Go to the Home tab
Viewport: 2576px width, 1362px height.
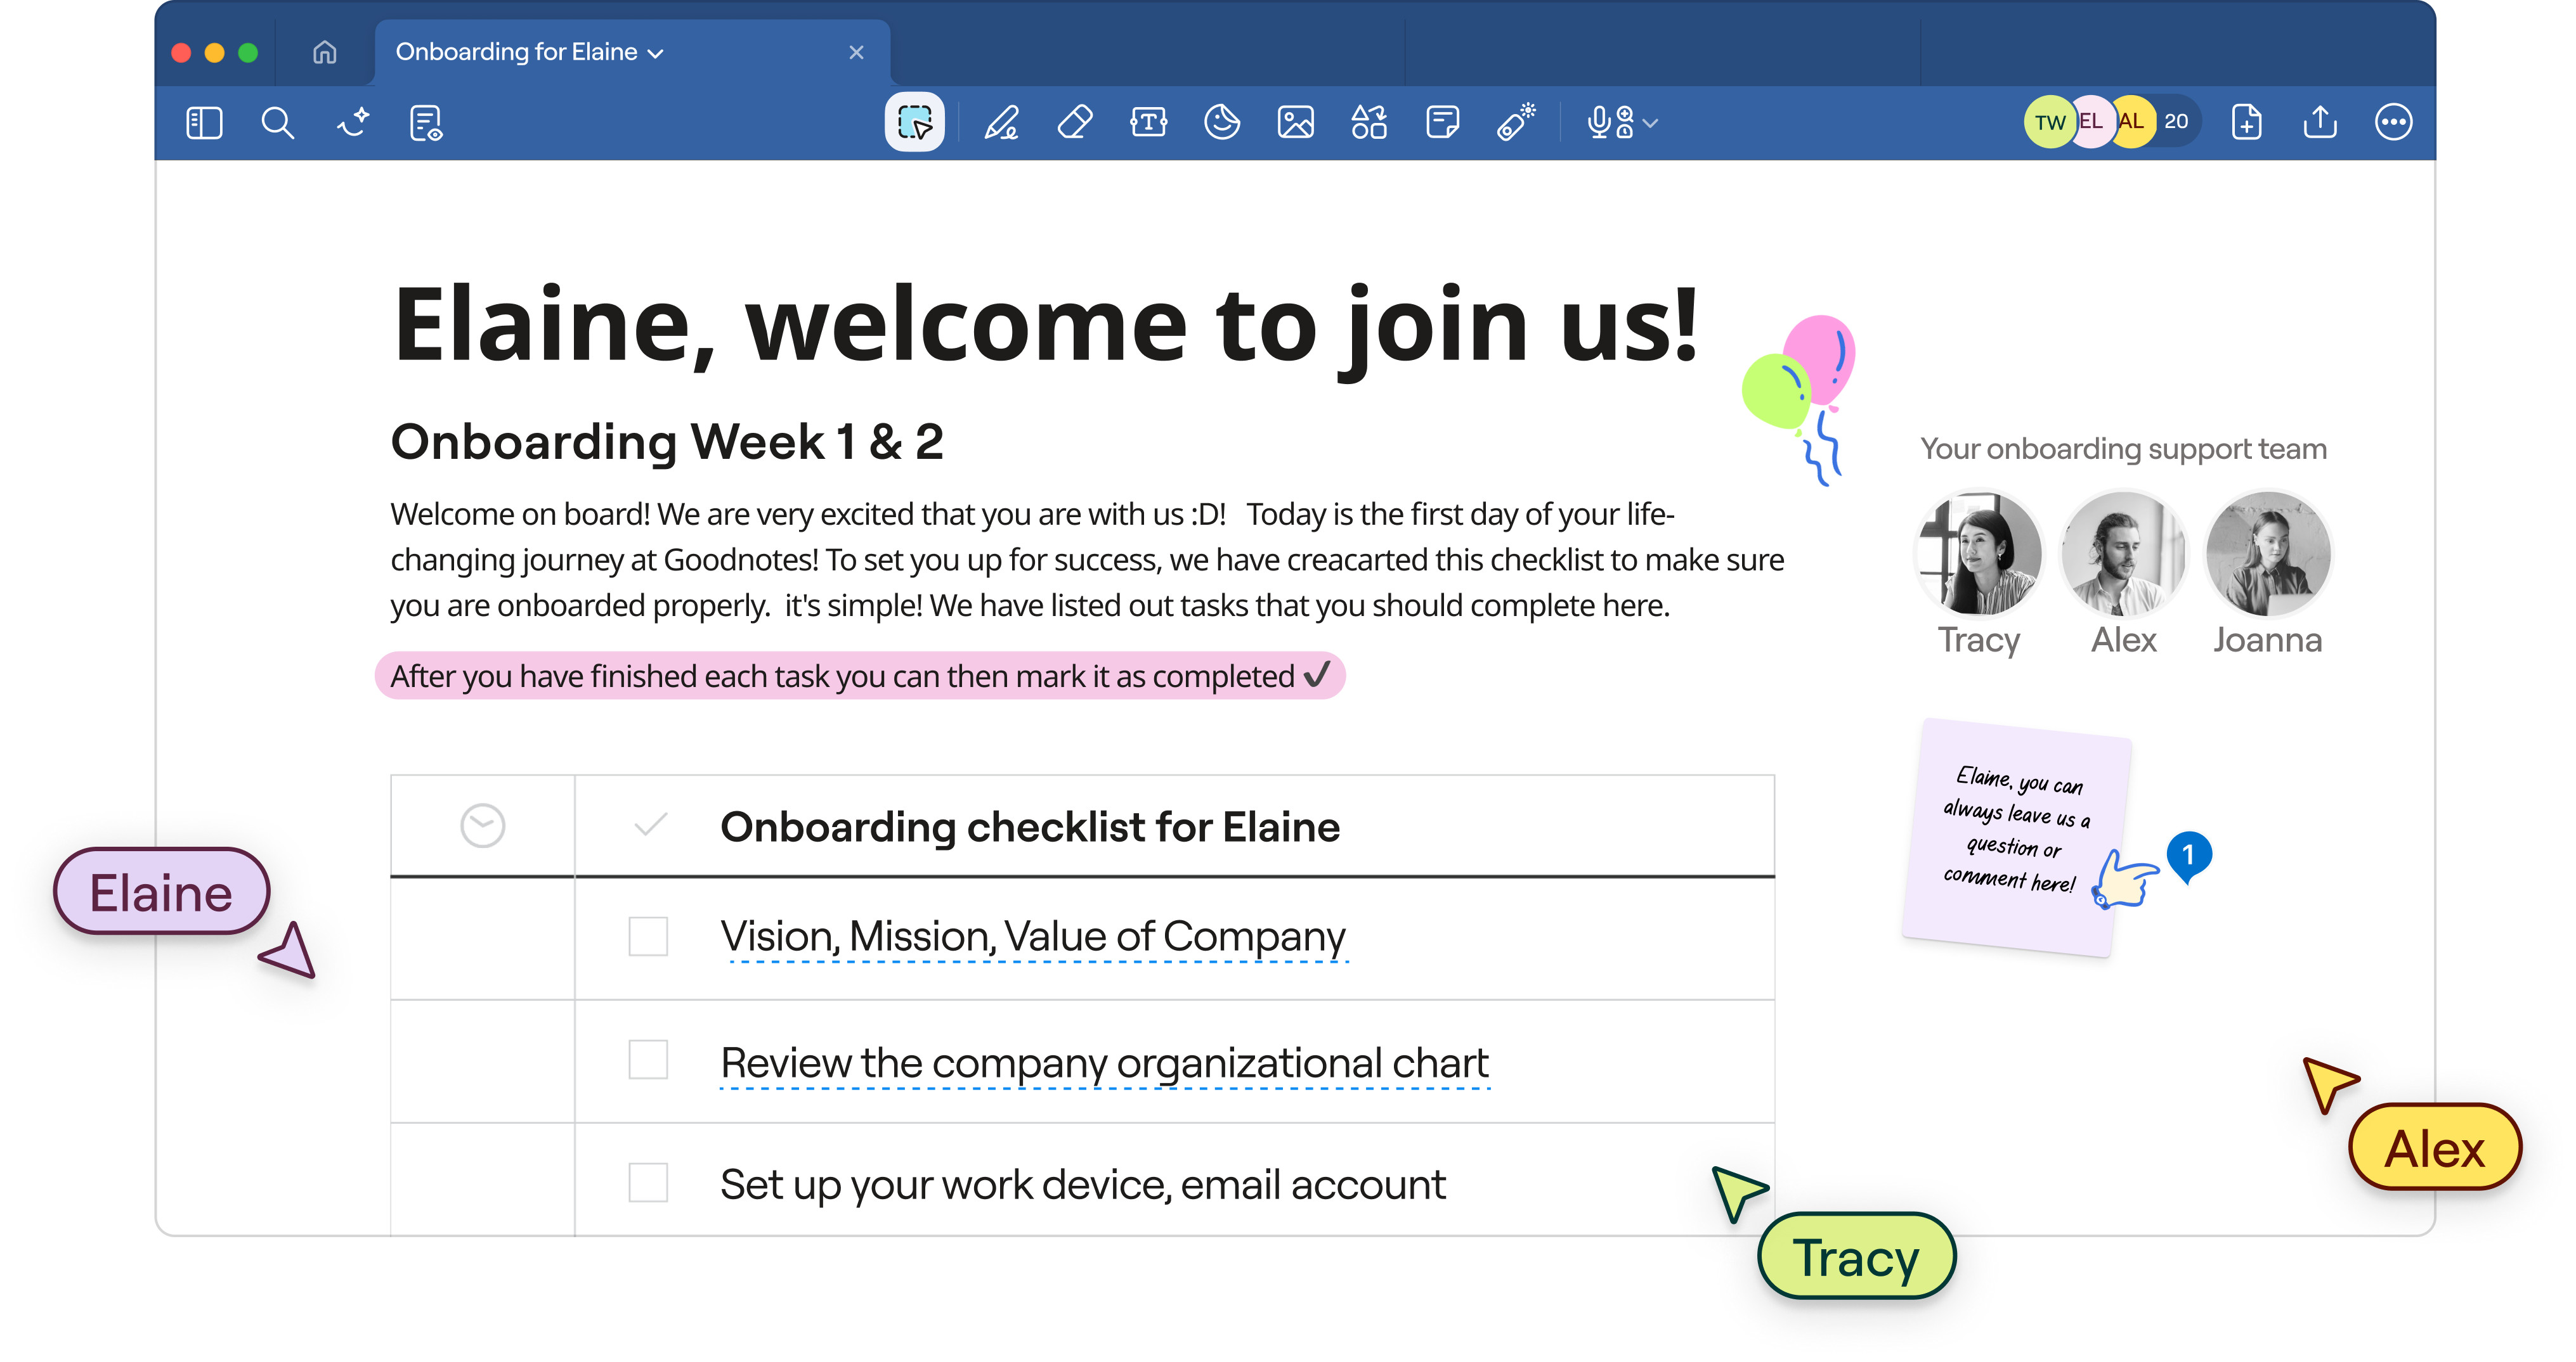point(325,52)
